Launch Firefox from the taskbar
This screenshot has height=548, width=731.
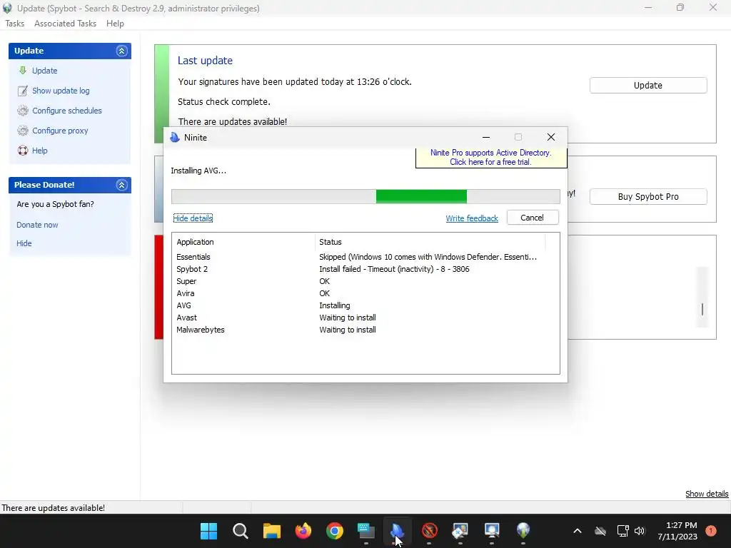(x=303, y=530)
